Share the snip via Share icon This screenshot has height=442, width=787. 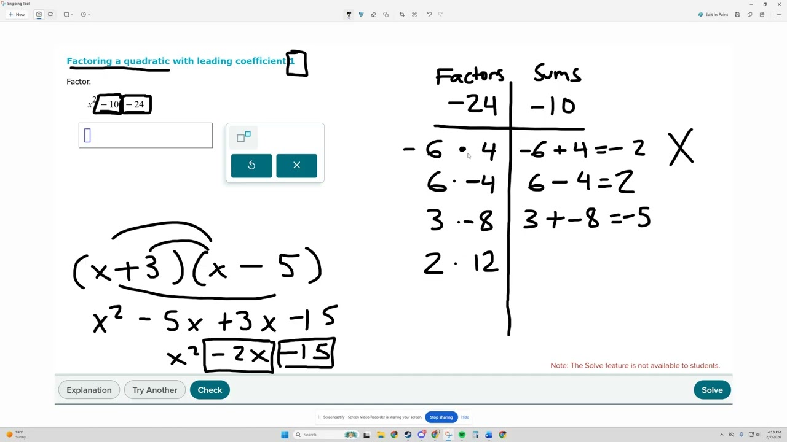pos(762,14)
